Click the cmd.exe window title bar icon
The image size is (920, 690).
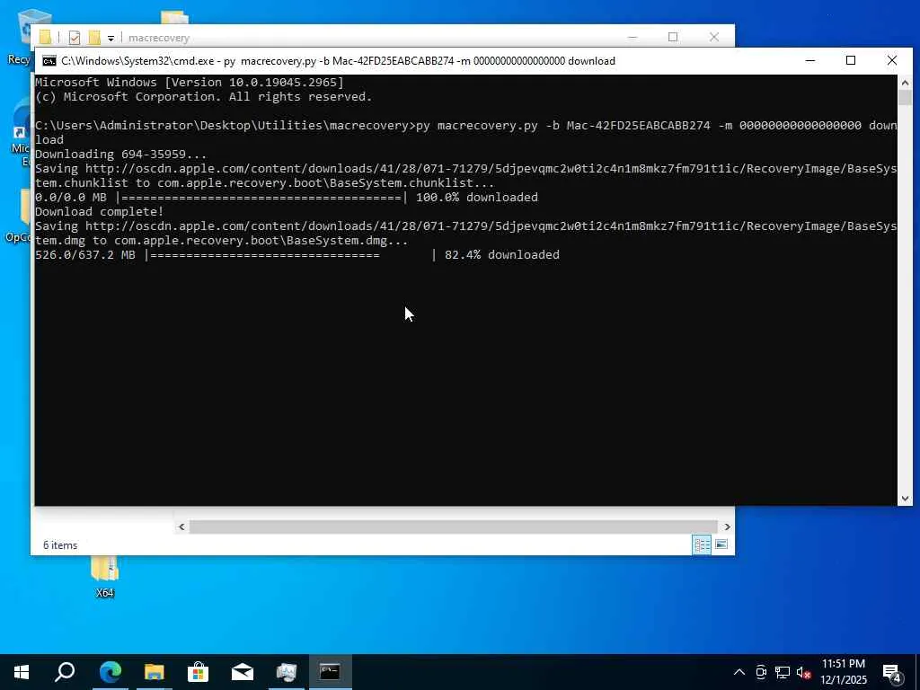point(49,61)
